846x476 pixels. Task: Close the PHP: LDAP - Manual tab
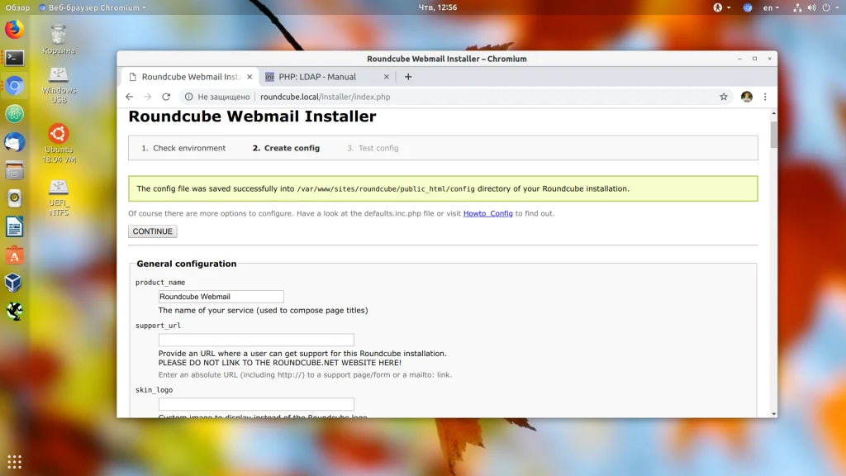click(x=387, y=77)
